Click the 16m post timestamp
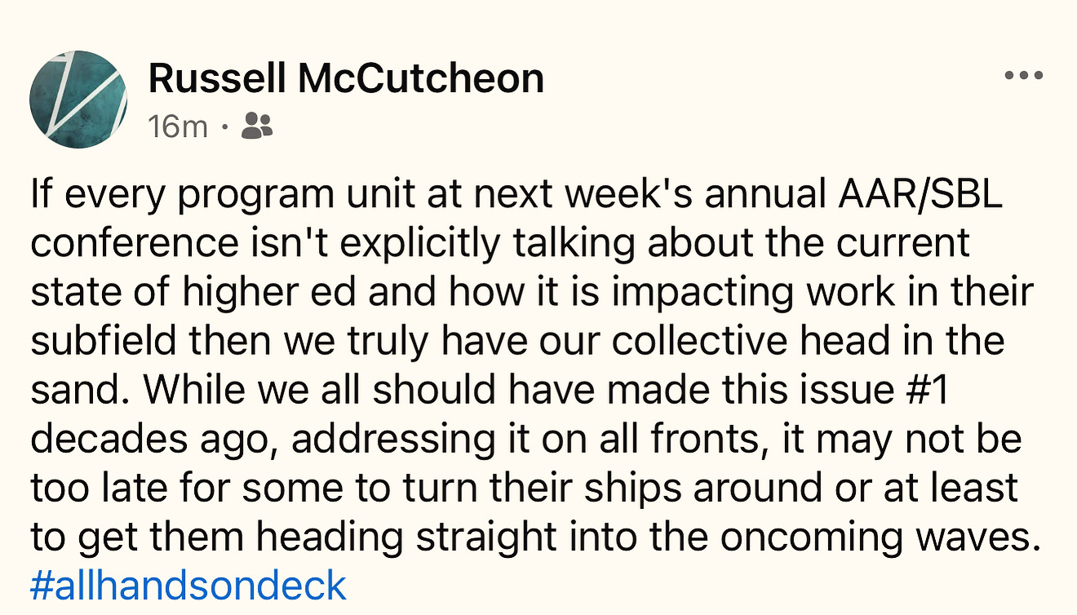The height and width of the screenshot is (615, 1077). (178, 126)
